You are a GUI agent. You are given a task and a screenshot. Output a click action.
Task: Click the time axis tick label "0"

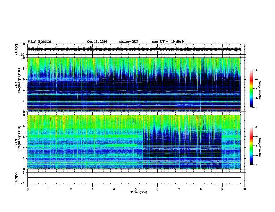point(27,189)
